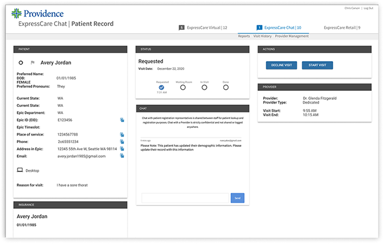The width and height of the screenshot is (384, 244).
Task: Click the 'Please Note' chat message
Action: (191, 147)
